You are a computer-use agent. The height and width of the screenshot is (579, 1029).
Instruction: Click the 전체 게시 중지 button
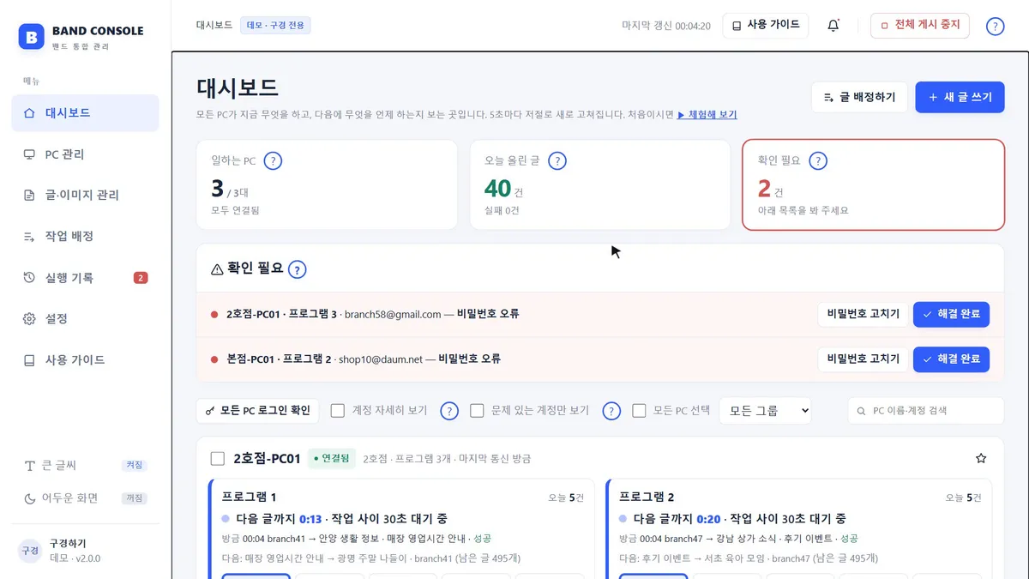tap(919, 26)
